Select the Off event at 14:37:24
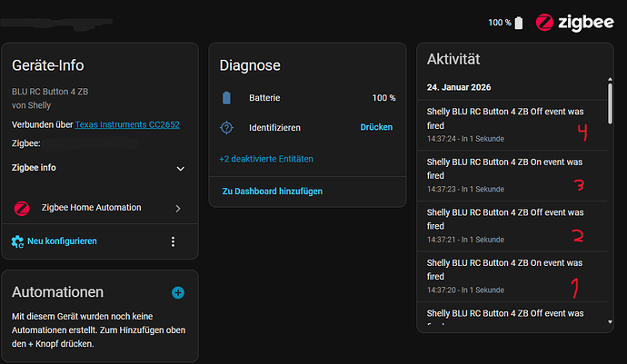The image size is (627, 364). coord(504,122)
